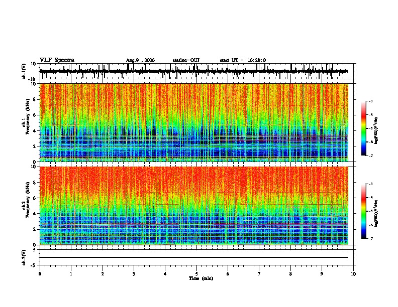Click the "8" label on the time axis
This screenshot has width=398, height=307.
tap(290, 274)
